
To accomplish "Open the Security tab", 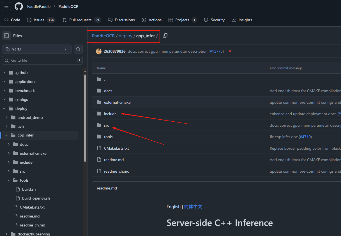I will click(214, 20).
